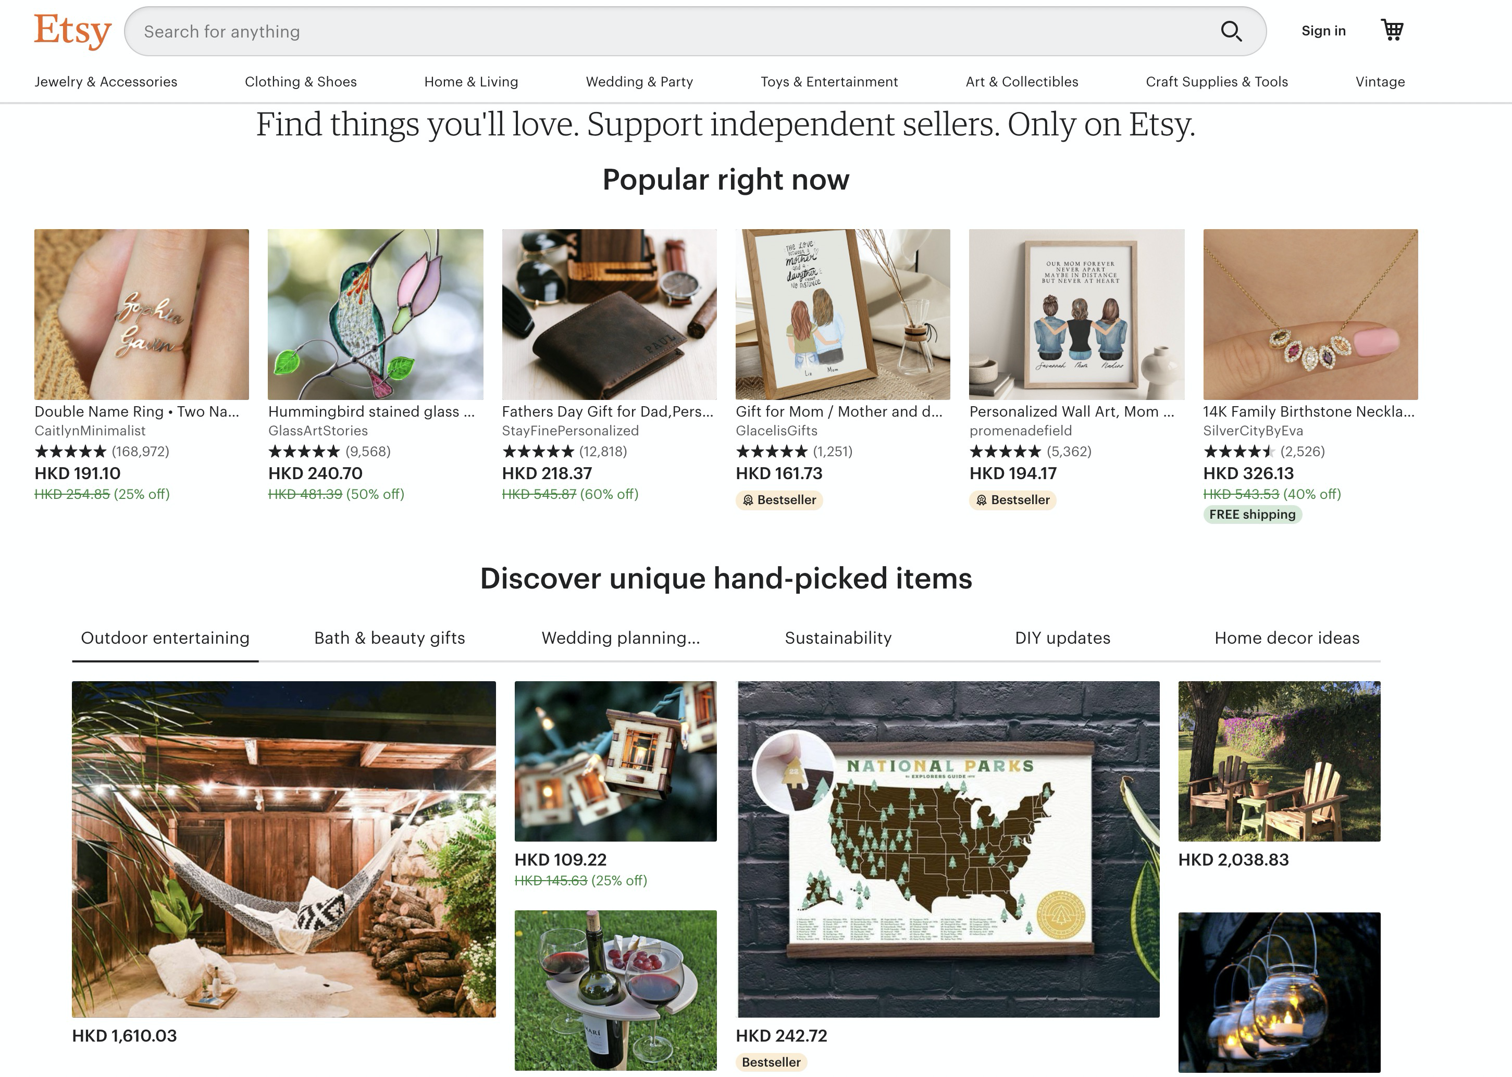Image resolution: width=1512 pixels, height=1077 pixels.
Task: Open the Hummingbird stained glass thumbnail
Action: (x=376, y=315)
